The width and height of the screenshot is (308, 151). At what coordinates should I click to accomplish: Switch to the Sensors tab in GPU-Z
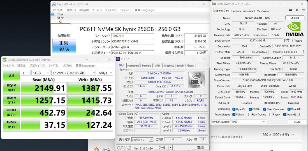pyautogui.click(x=236, y=11)
